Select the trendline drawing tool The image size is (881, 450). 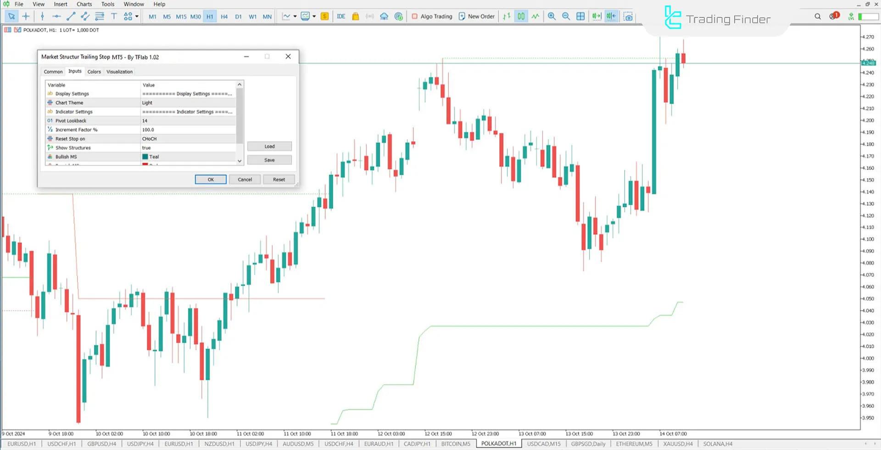[x=70, y=16]
